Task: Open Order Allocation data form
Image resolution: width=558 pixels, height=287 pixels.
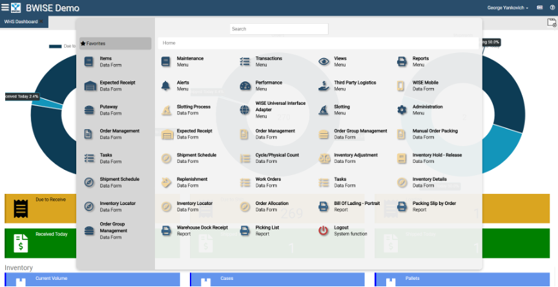Action: 264,207
